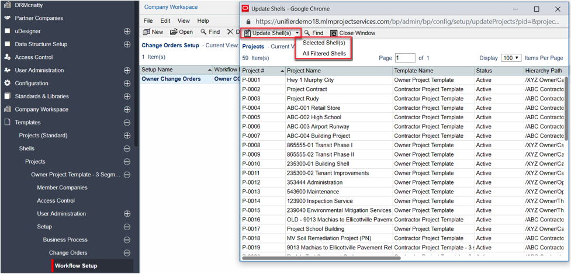Open Owner Change Orders setup row
The image size is (571, 274).
click(x=189, y=79)
